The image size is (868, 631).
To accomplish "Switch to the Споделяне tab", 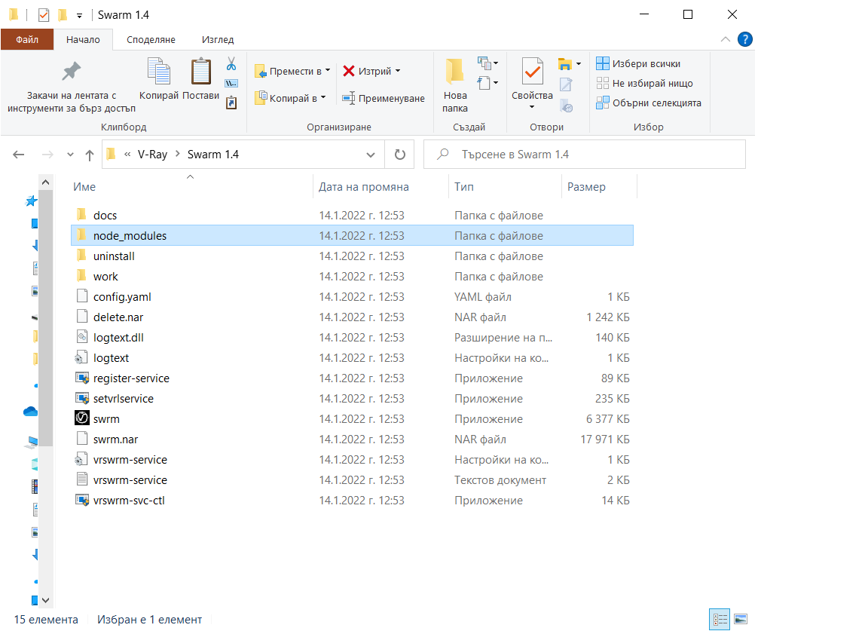I will (151, 39).
